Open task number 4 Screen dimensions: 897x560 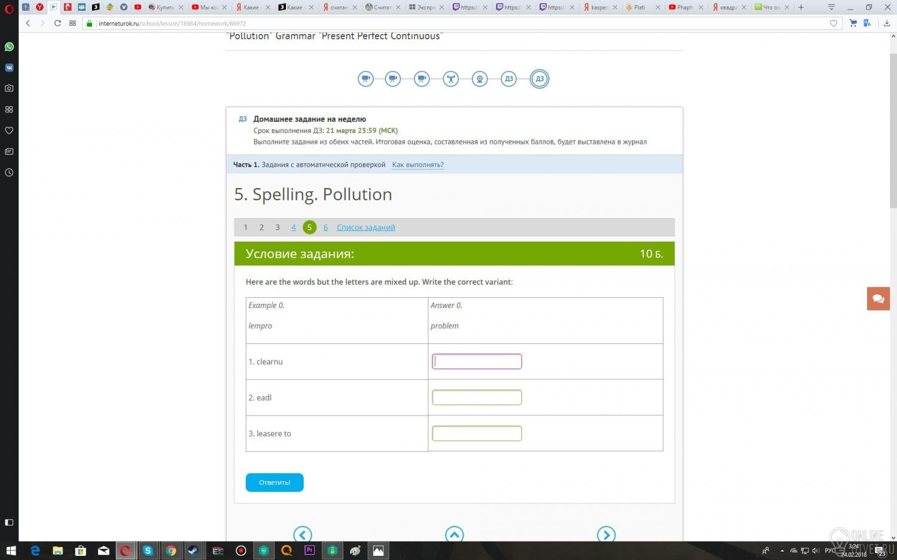click(294, 227)
